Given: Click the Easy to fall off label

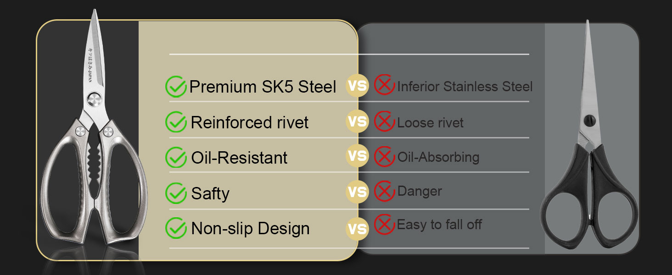Looking at the screenshot, I should coord(439,225).
